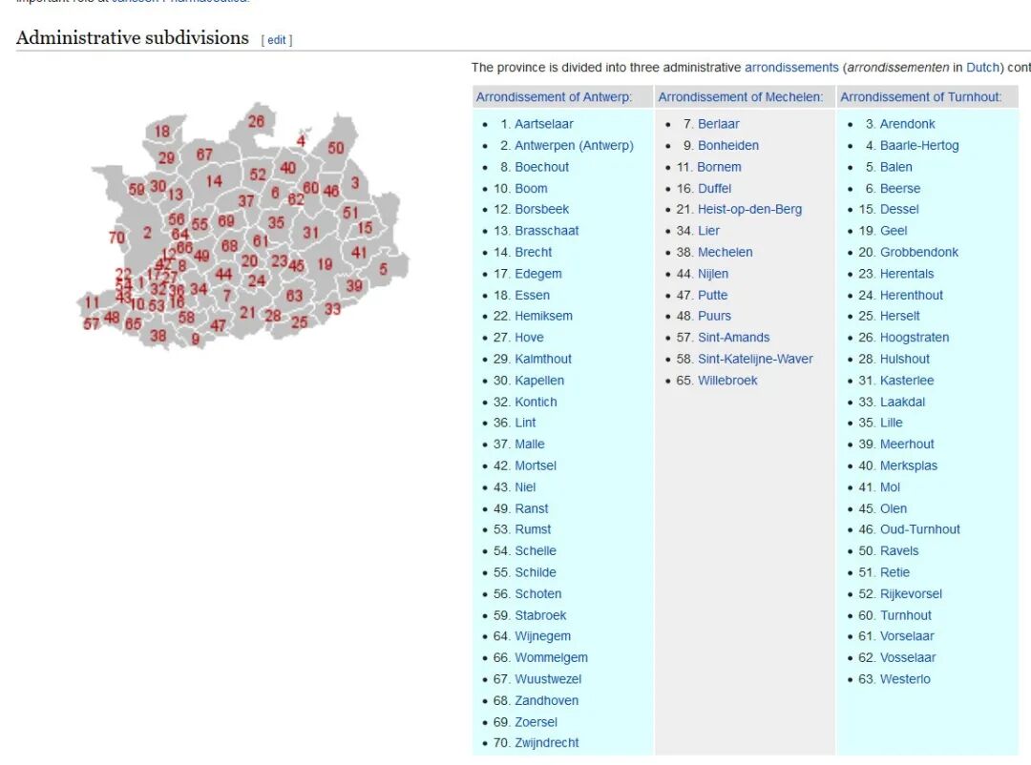Open the Merksplas link
Viewport: 1031px width, 765px height.
[909, 466]
